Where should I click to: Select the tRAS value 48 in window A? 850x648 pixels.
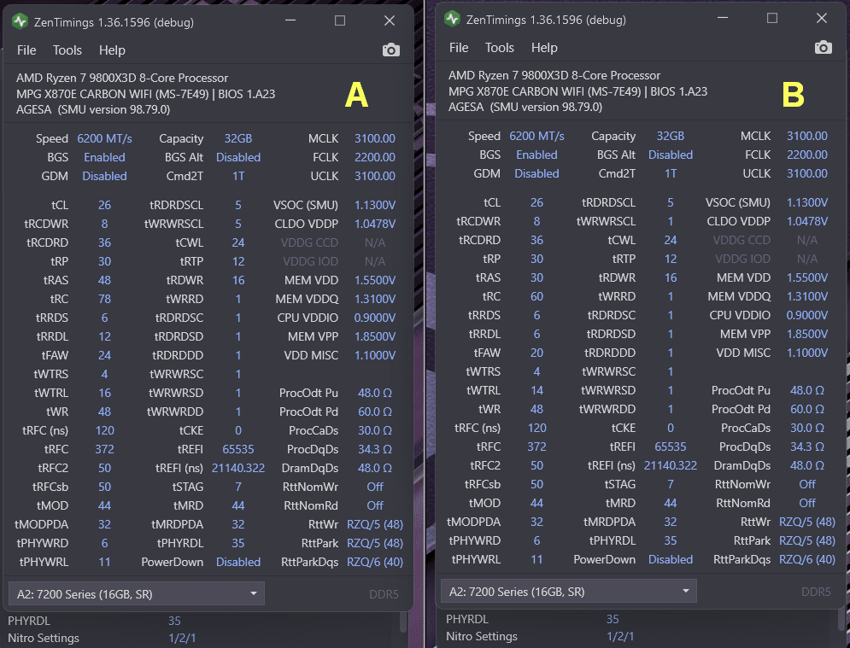point(104,280)
